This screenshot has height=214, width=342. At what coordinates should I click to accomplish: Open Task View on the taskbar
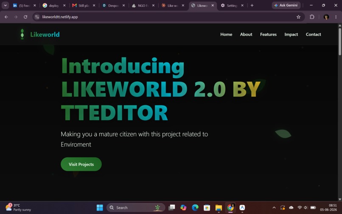point(172,208)
